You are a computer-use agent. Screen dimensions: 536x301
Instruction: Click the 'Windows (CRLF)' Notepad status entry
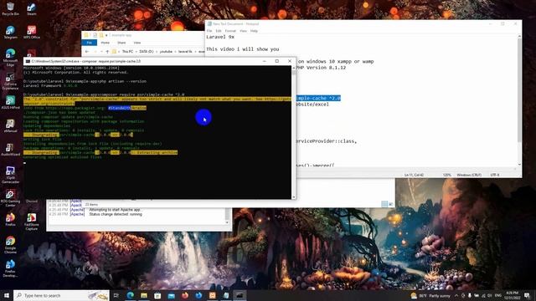(469, 175)
